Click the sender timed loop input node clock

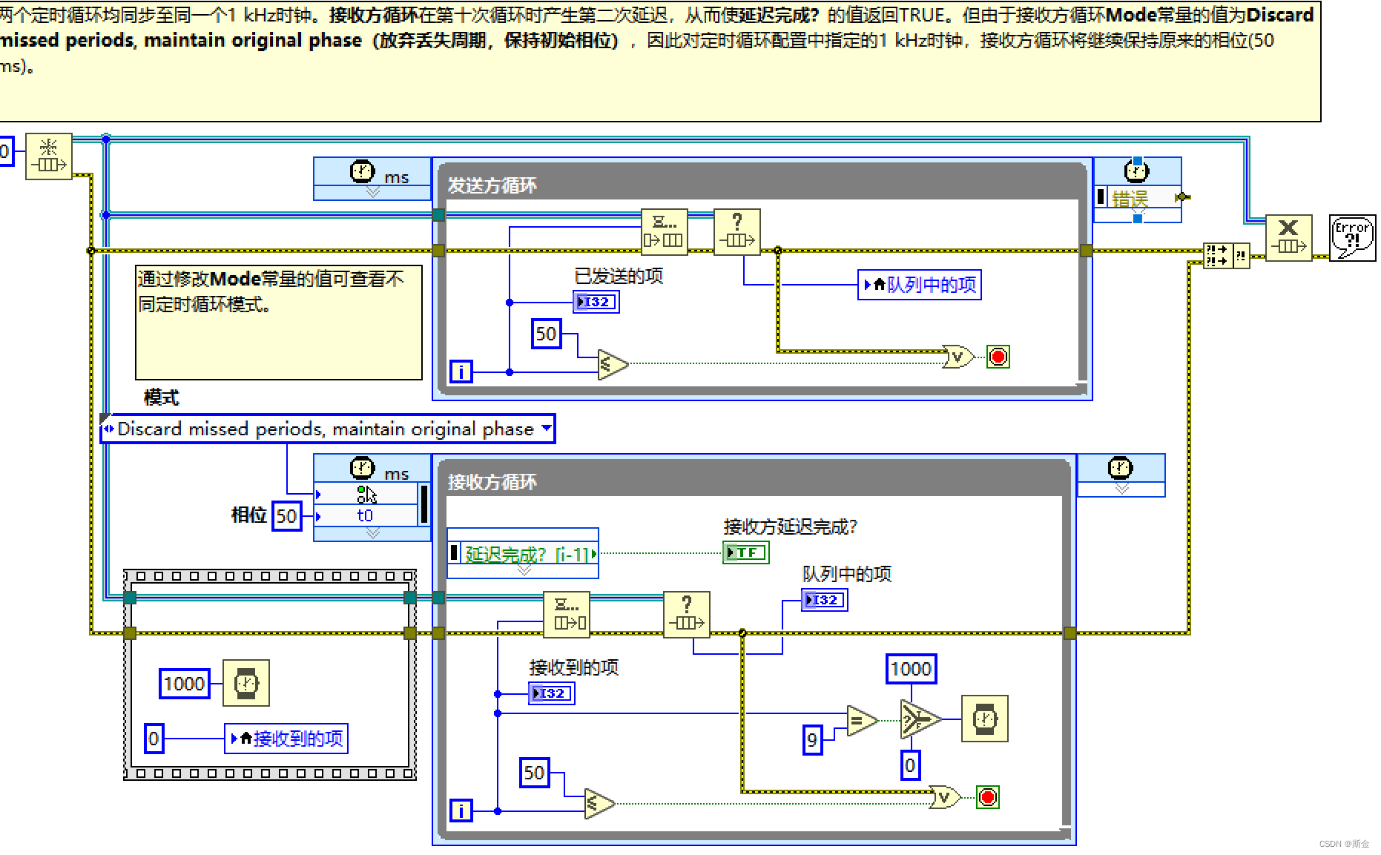362,171
